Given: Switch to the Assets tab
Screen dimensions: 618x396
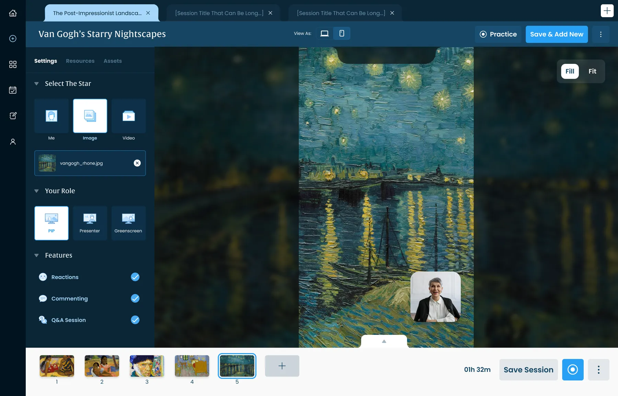Looking at the screenshot, I should coord(113,61).
